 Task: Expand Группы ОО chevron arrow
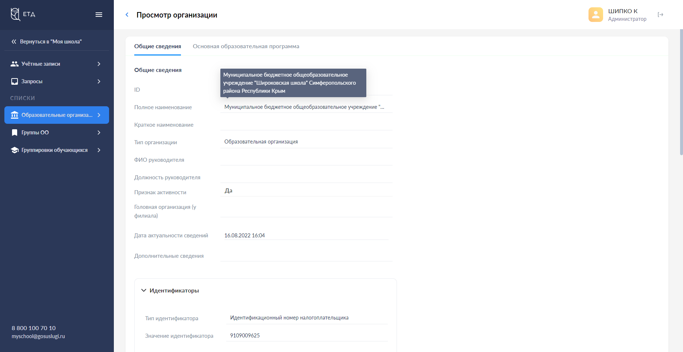pos(99,133)
